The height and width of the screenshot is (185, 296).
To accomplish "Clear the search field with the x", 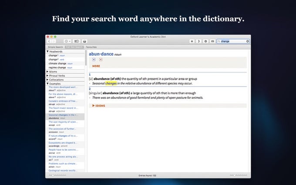I will 248,41.
